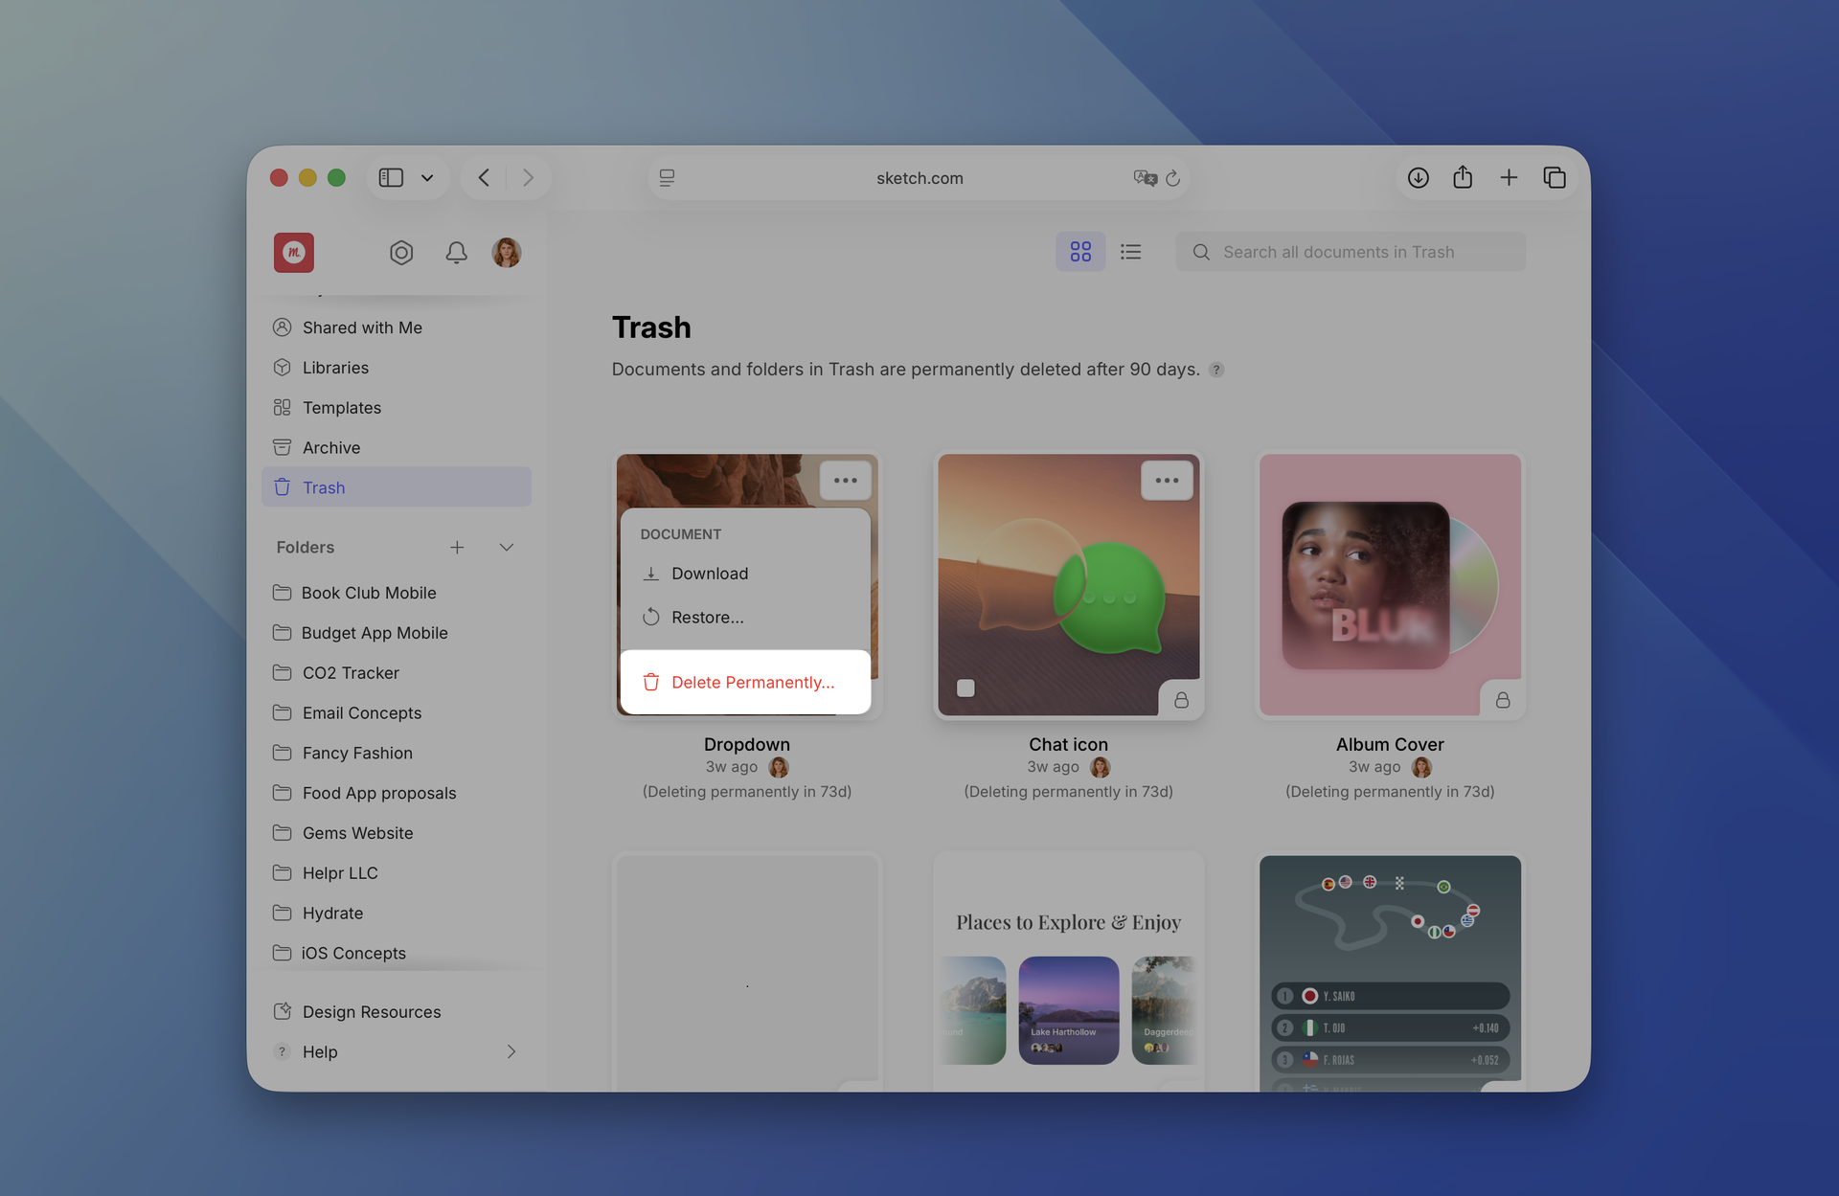Viewport: 1839px width, 1196px height.
Task: Open Gems Website folder
Action: point(397,833)
